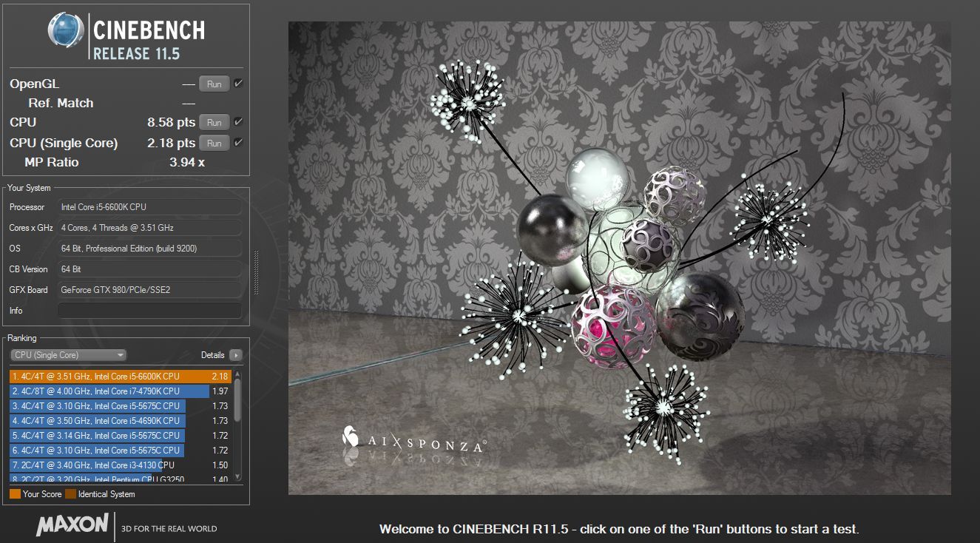Click the GFX Board GeForce GTX 980 field
This screenshot has width=980, height=543.
click(149, 290)
